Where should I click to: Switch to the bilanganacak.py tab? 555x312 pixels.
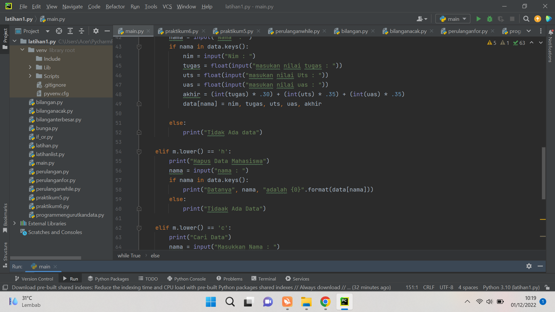tap(408, 31)
